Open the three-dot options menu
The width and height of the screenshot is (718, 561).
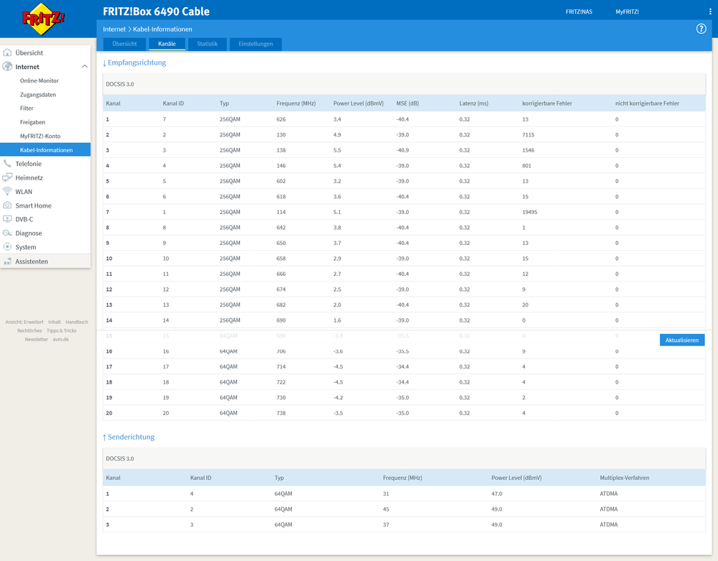[709, 11]
